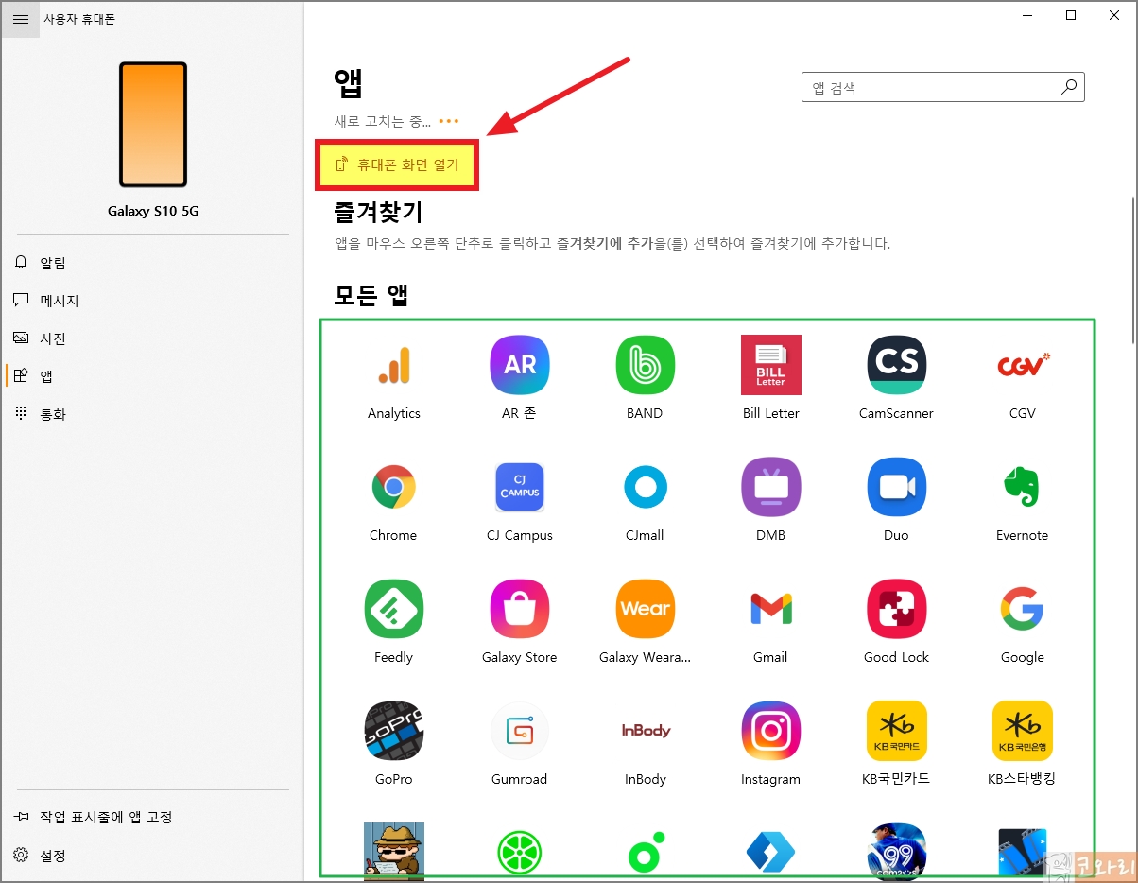Image resolution: width=1138 pixels, height=883 pixels.
Task: Toggle the hamburger navigation menu
Action: (21, 19)
